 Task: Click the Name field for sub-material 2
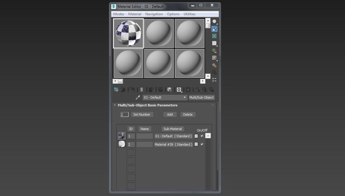click(144, 145)
